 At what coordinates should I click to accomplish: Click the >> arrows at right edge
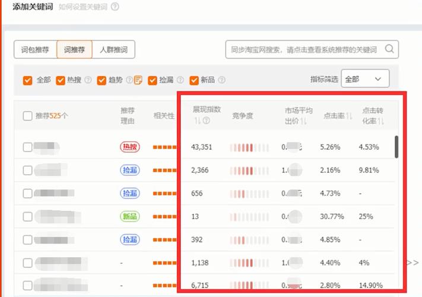(413, 263)
